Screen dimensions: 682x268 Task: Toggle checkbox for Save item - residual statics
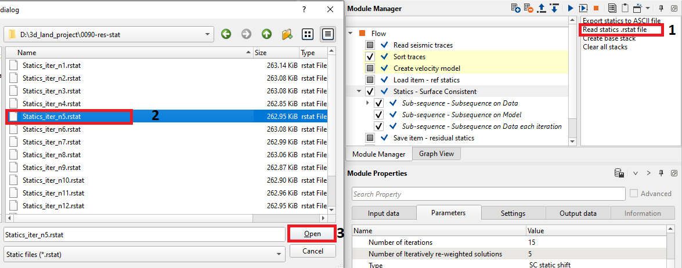pyautogui.click(x=370, y=138)
